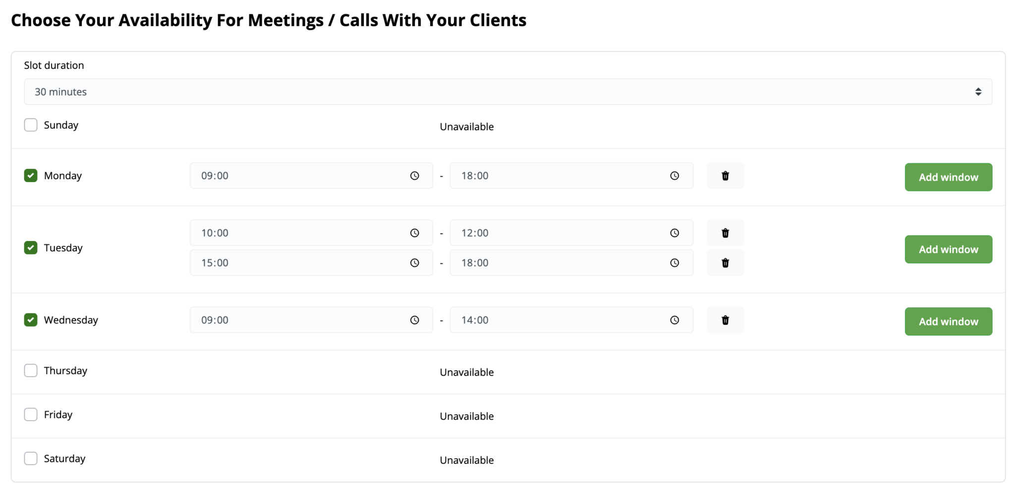The image size is (1015, 492).
Task: Open clock picker for Monday start time
Action: [415, 176]
